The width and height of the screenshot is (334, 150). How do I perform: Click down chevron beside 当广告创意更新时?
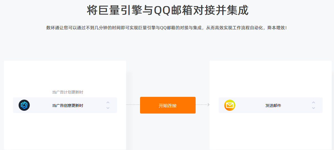click(108, 108)
